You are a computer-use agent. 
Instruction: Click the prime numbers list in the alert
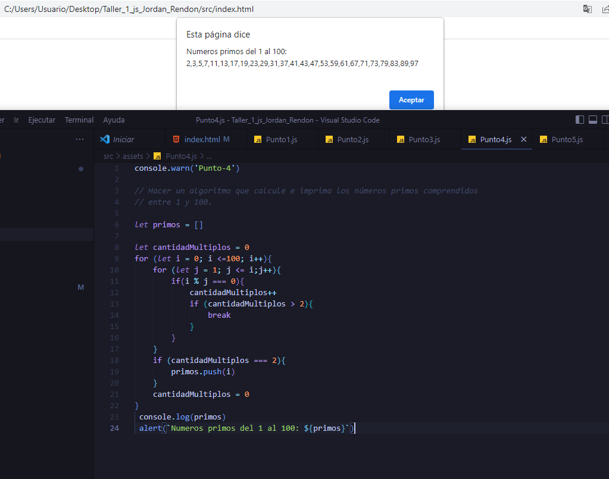point(302,63)
